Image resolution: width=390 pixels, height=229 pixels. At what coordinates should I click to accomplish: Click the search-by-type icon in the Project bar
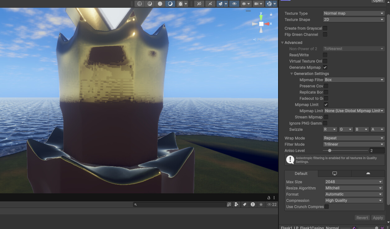236,204
